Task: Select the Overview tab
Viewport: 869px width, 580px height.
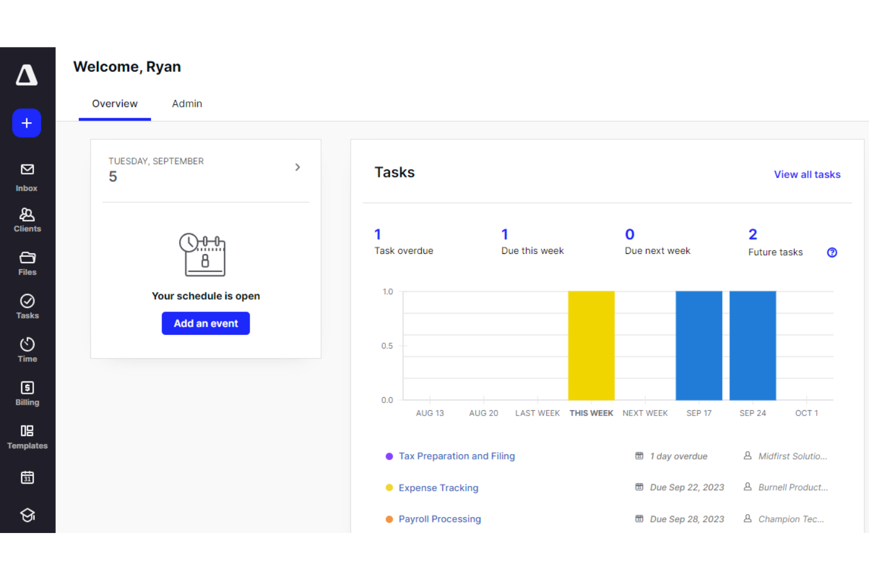Action: tap(114, 104)
